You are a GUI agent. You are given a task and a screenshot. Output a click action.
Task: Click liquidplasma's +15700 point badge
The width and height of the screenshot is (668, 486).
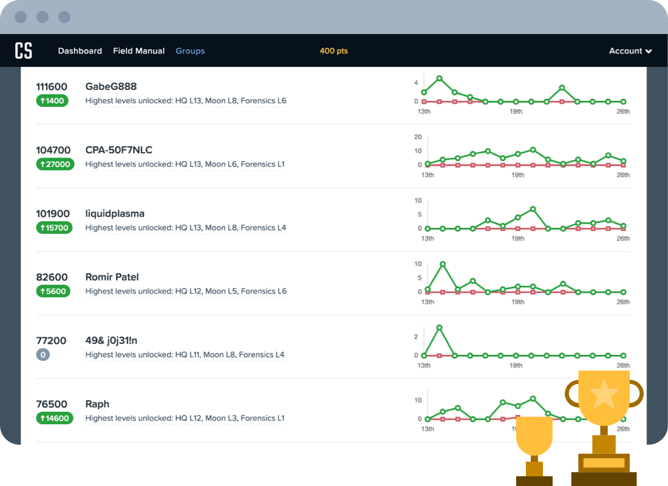(x=54, y=227)
